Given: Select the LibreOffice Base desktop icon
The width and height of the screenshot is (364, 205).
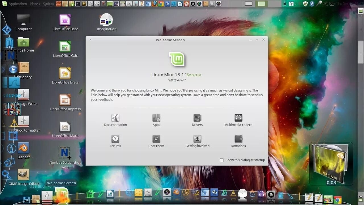Looking at the screenshot, I should click(x=65, y=22).
